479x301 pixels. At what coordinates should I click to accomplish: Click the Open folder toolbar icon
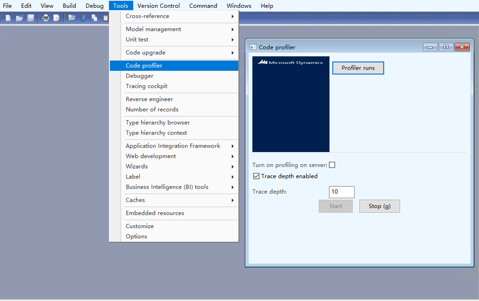[19, 18]
